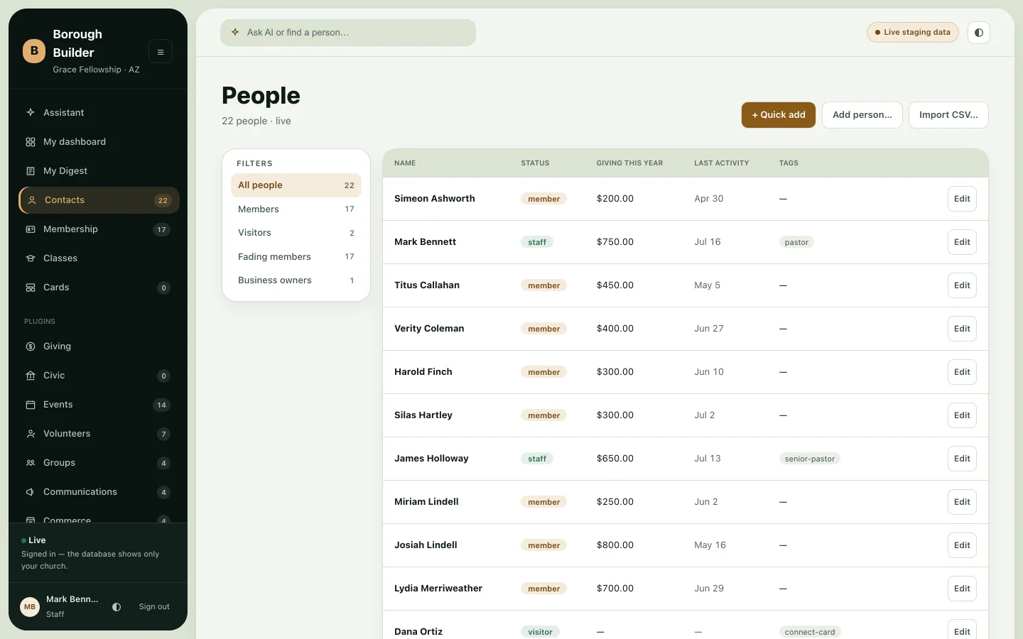Image resolution: width=1023 pixels, height=639 pixels.
Task: Click the Assistant sparkle icon in sidebar
Action: point(31,112)
